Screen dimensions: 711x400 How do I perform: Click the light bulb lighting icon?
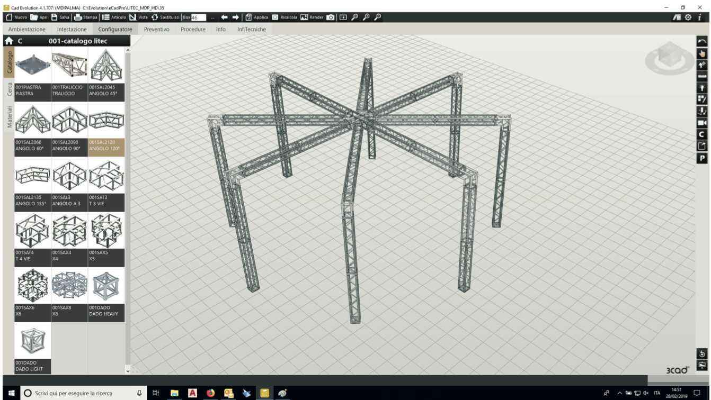tap(702, 87)
